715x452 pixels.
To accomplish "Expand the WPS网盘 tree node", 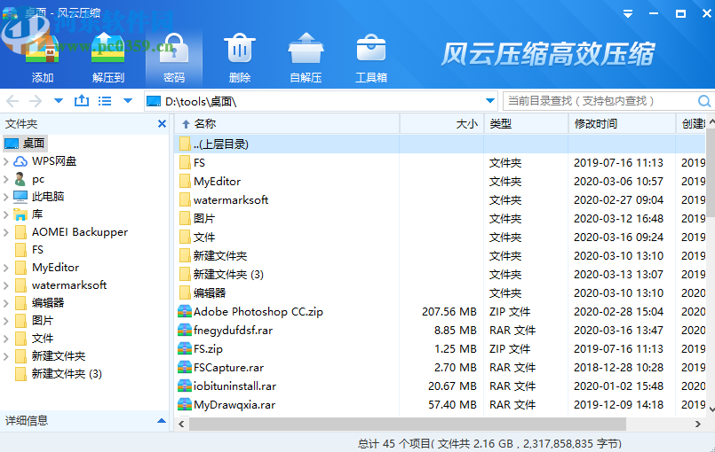I will pyautogui.click(x=6, y=161).
